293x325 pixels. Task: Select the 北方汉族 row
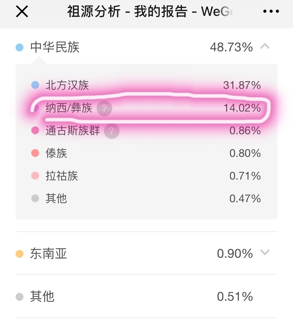pyautogui.click(x=146, y=85)
